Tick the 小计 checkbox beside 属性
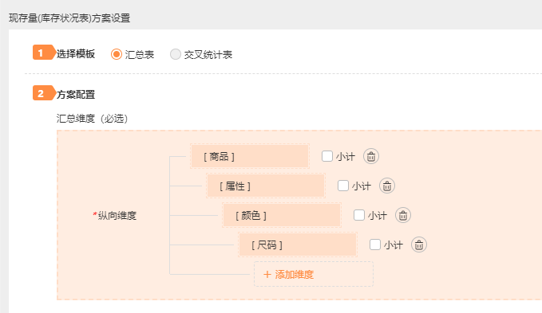 pos(343,186)
